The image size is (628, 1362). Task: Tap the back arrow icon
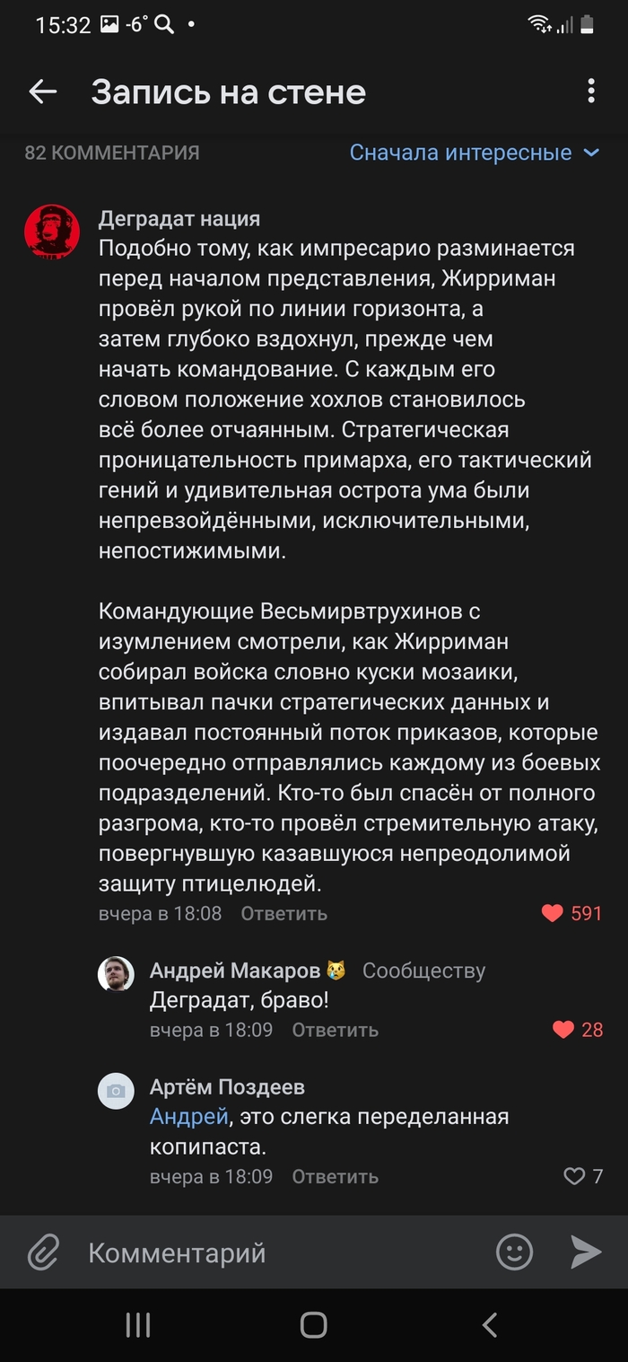tap(42, 92)
